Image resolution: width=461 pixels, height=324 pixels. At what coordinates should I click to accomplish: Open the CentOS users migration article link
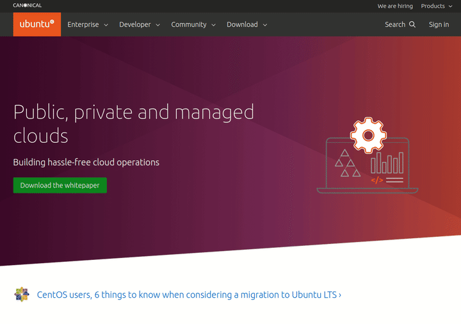(x=189, y=295)
